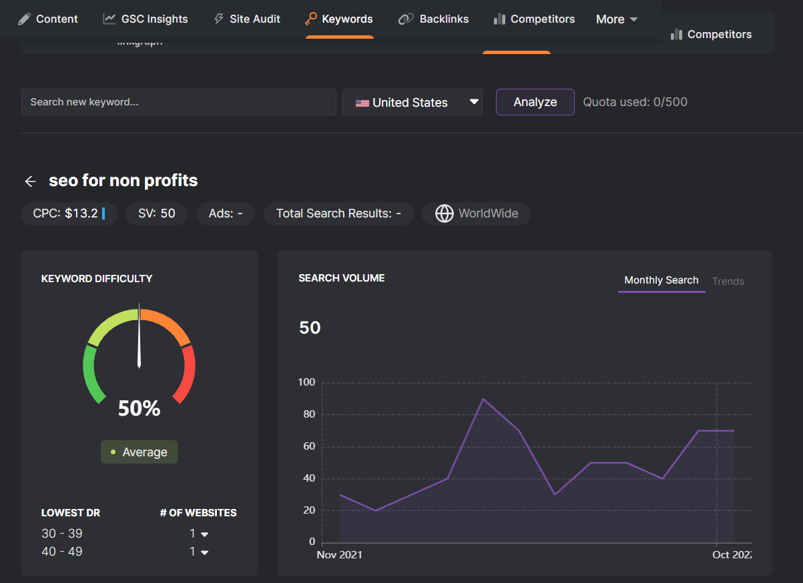Expand the More menu

[x=617, y=19]
